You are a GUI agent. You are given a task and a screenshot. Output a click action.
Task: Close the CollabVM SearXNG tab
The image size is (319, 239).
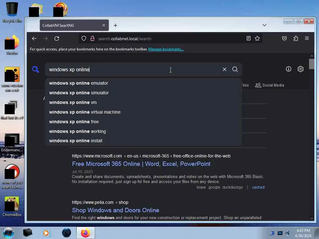point(104,25)
